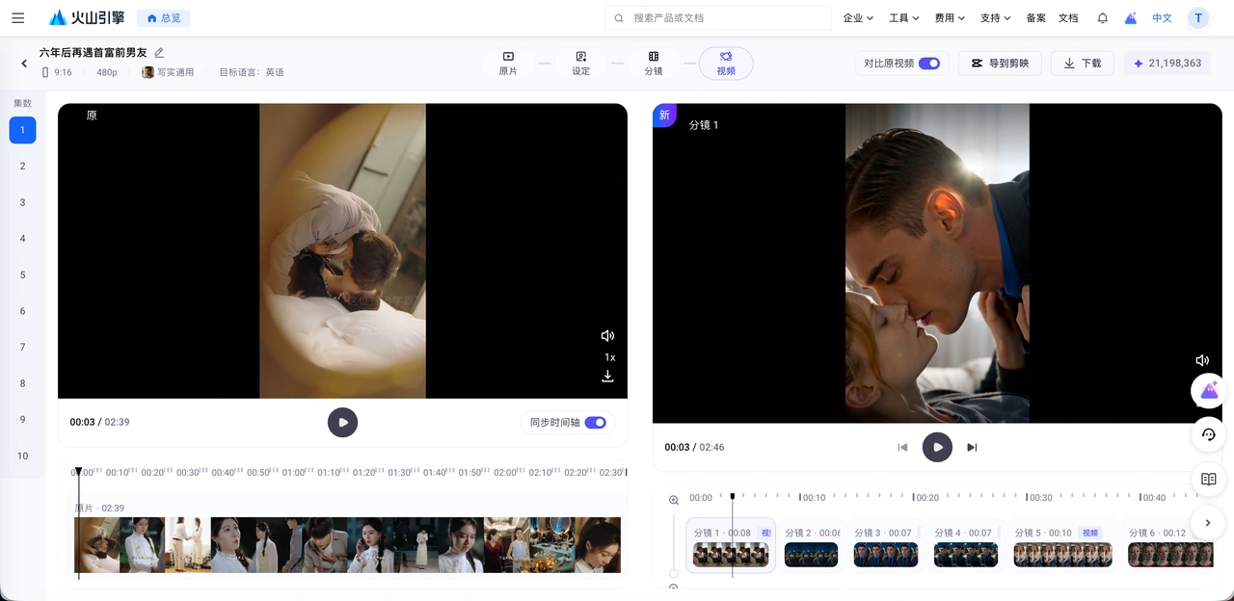The width and height of the screenshot is (1234, 601).
Task: Open the 文档 menu item
Action: click(1068, 18)
